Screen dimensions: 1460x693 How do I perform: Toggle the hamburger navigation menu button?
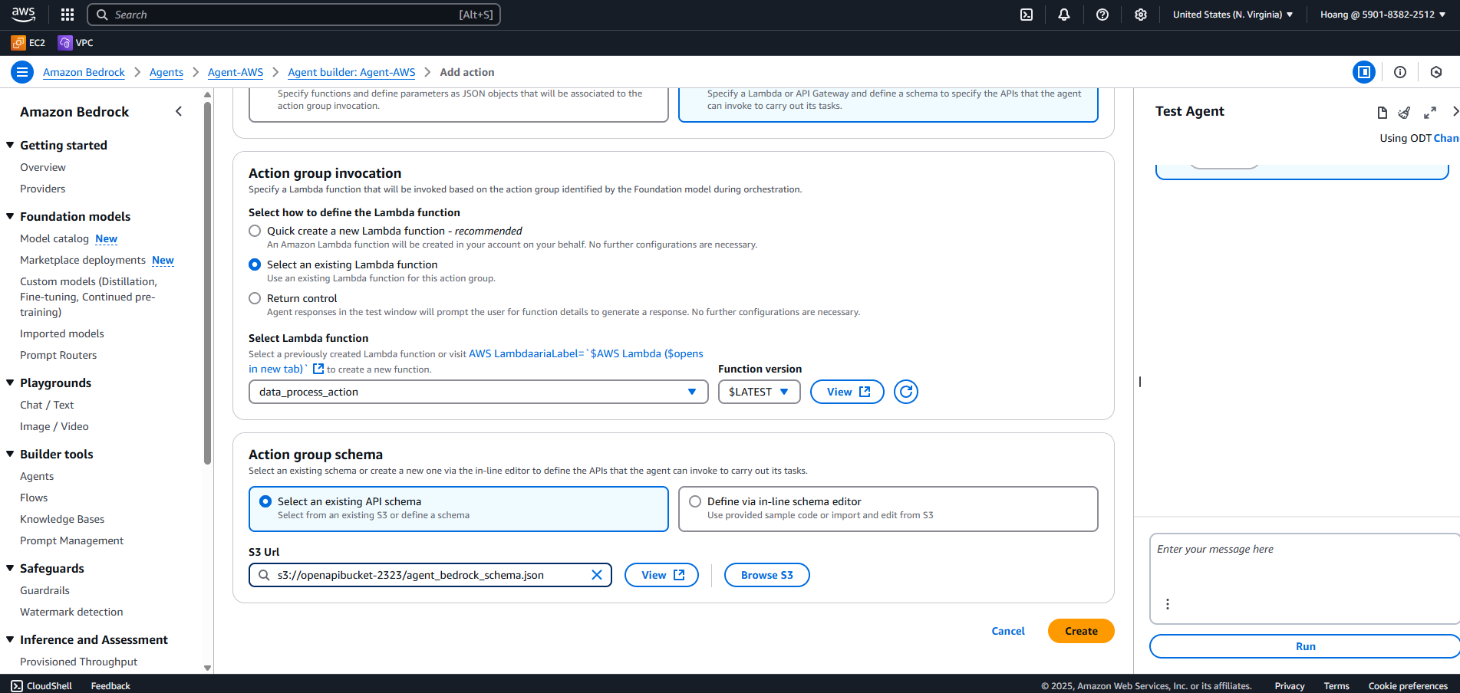[22, 72]
